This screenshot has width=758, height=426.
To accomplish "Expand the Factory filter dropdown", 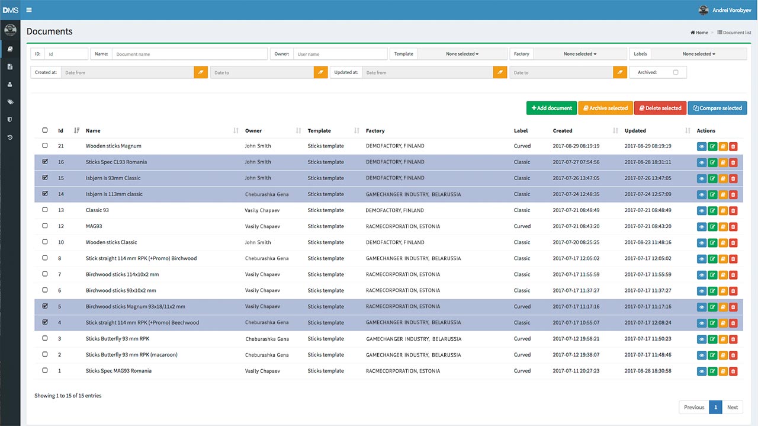I will [x=579, y=54].
